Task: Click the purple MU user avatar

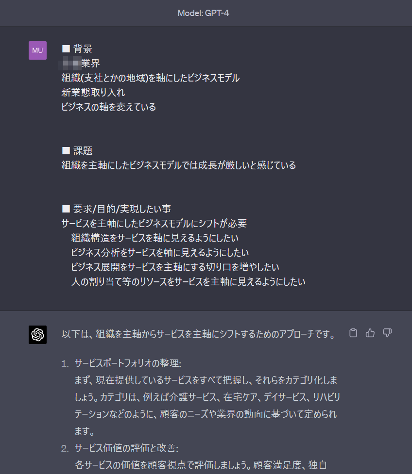Action: [x=37, y=50]
